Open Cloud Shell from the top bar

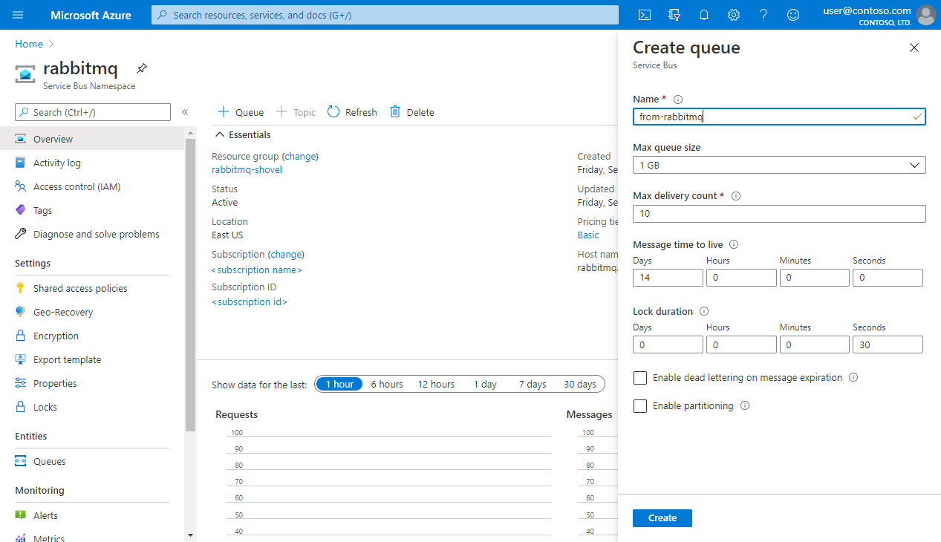(645, 15)
